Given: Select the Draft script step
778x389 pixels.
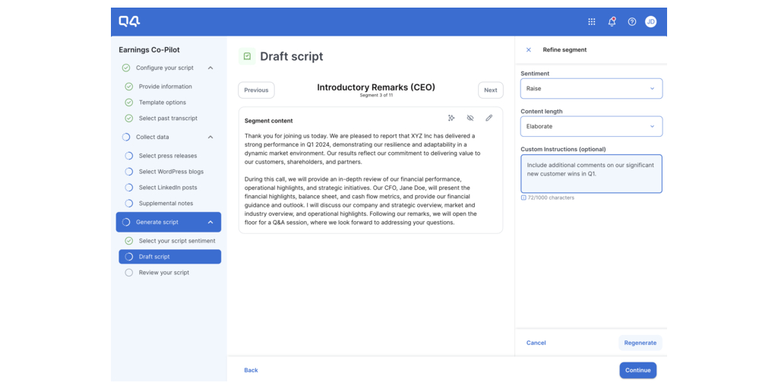Looking at the screenshot, I should click(x=169, y=257).
